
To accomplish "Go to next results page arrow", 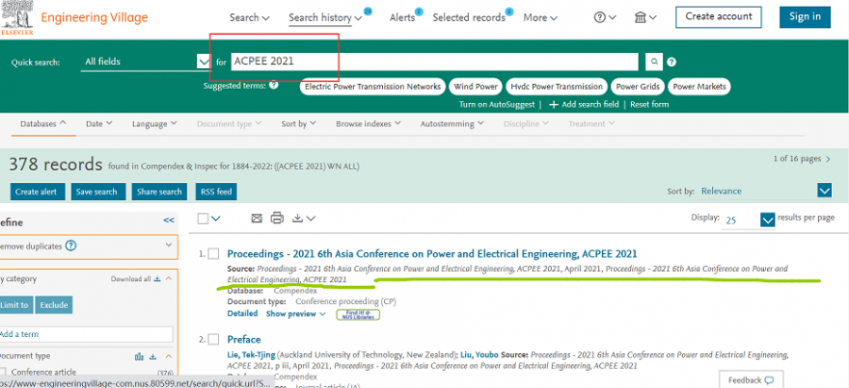I will (828, 160).
